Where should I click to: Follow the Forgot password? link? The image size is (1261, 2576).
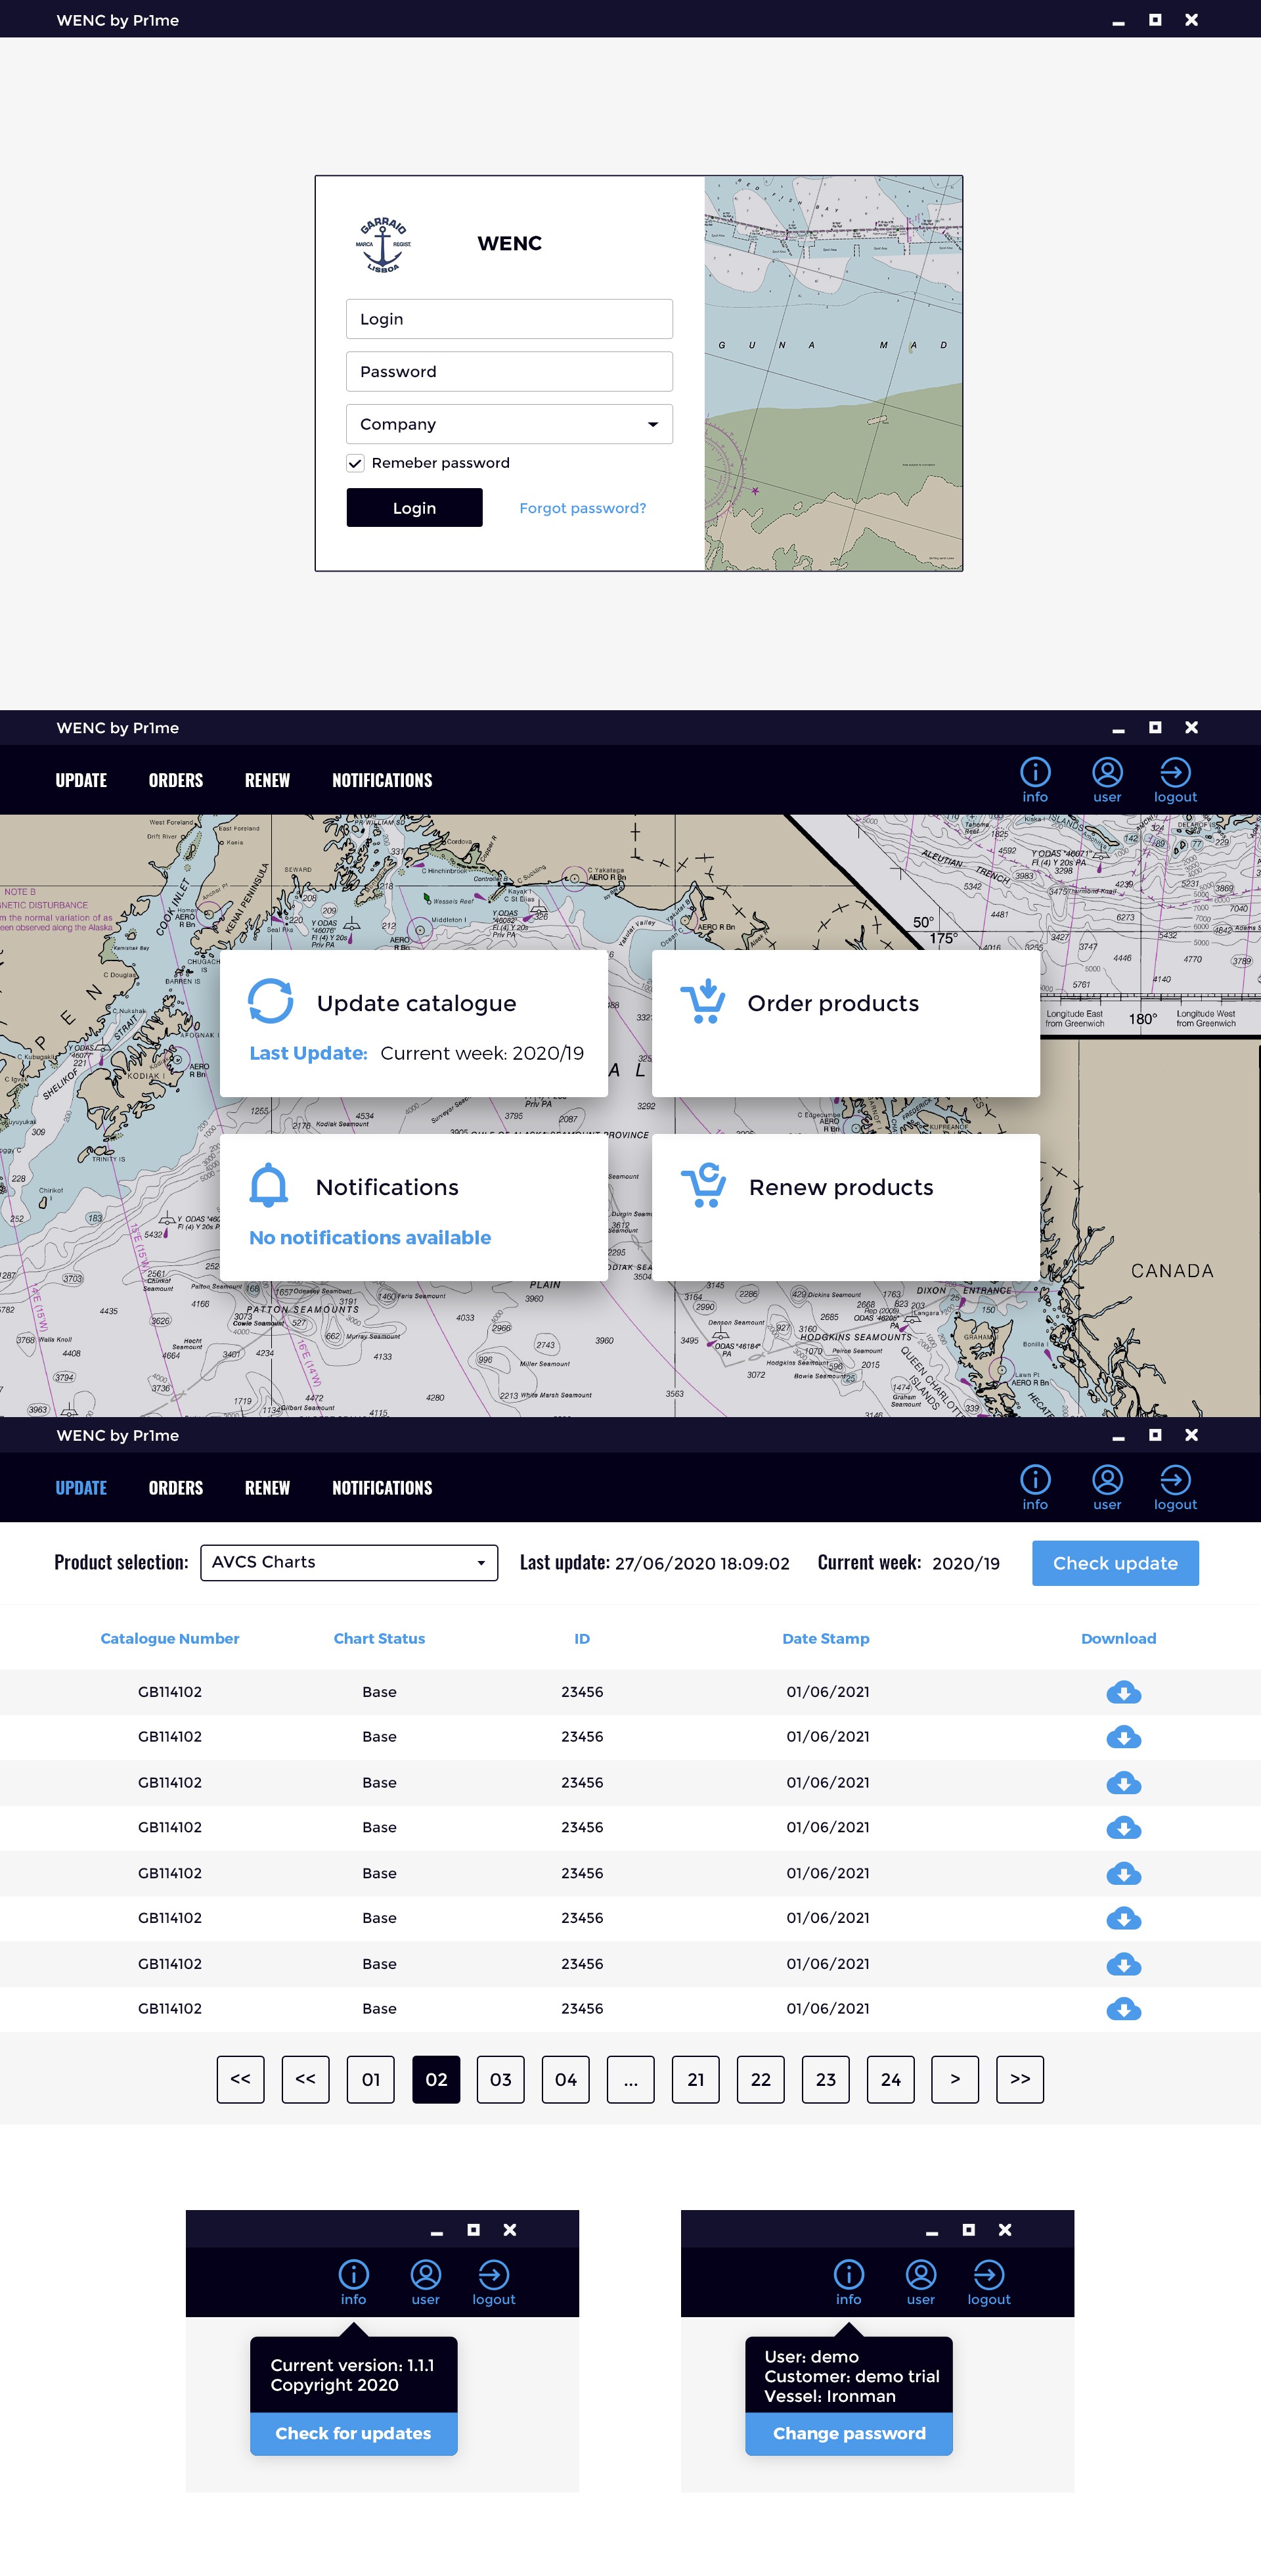[x=582, y=508]
